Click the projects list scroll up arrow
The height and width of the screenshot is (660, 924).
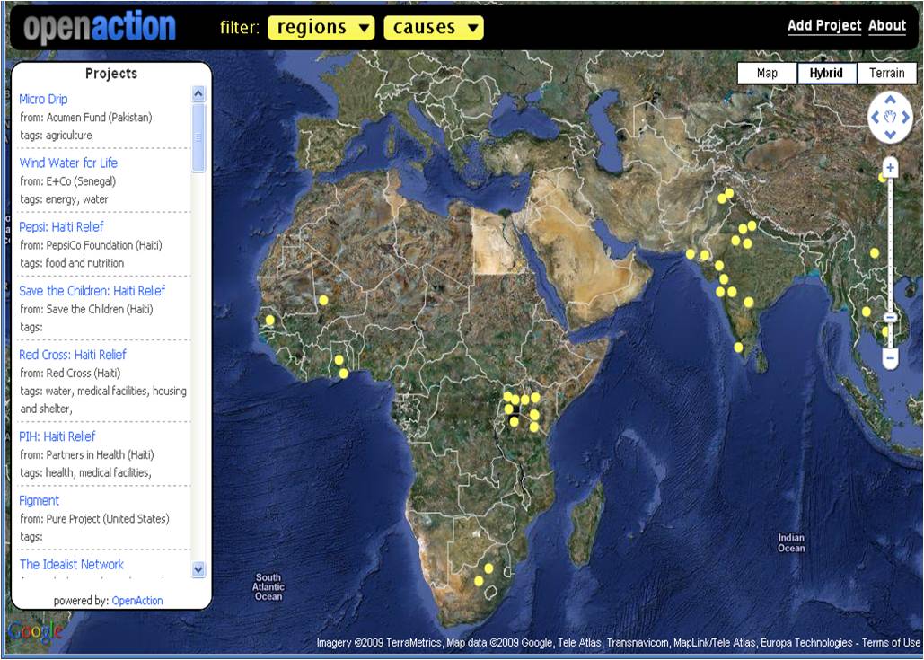[x=198, y=93]
